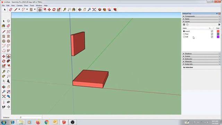
Task: Open the Line tool dropdown arrow
Action: [19, 9]
